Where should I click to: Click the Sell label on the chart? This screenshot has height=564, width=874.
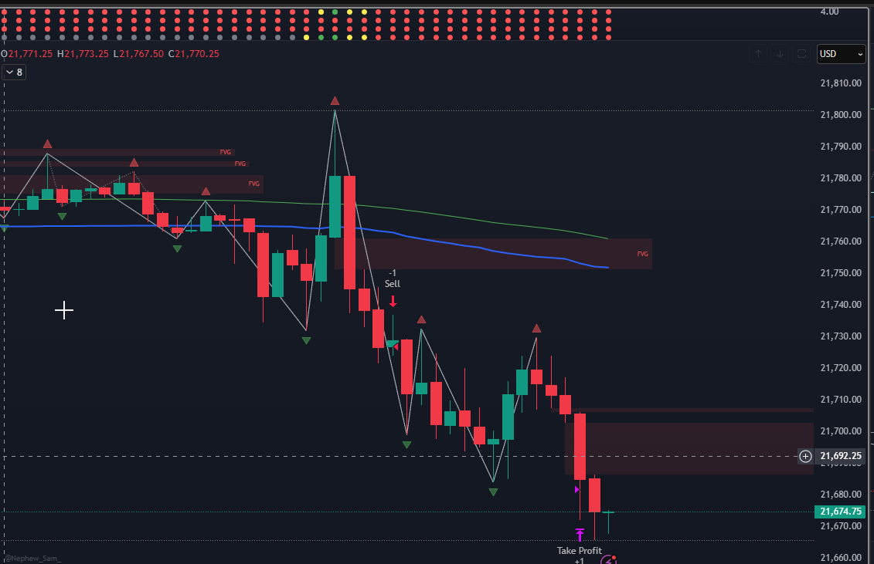pyautogui.click(x=392, y=283)
